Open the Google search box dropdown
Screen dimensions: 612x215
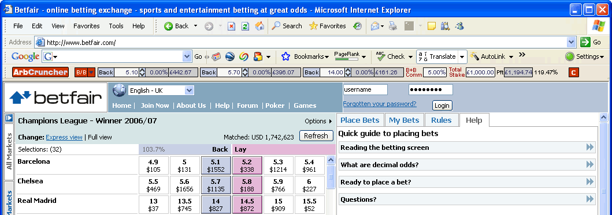[187, 57]
